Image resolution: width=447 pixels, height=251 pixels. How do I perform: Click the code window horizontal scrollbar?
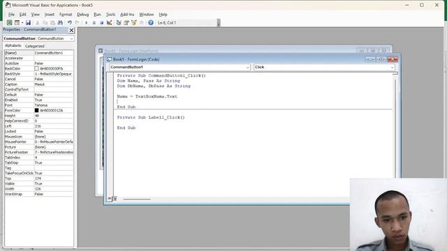(x=137, y=199)
